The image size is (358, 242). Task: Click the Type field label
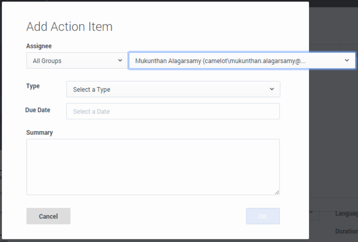point(33,86)
